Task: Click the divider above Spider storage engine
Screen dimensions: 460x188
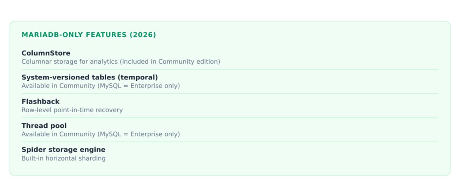Action: pos(230,142)
